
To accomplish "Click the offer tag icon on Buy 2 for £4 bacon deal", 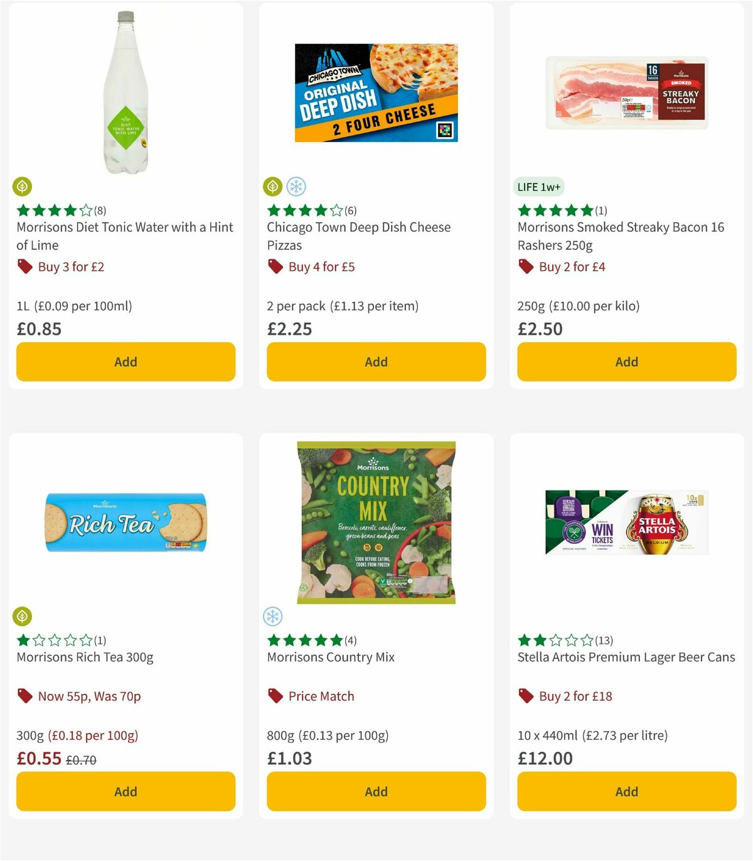I will [x=525, y=267].
